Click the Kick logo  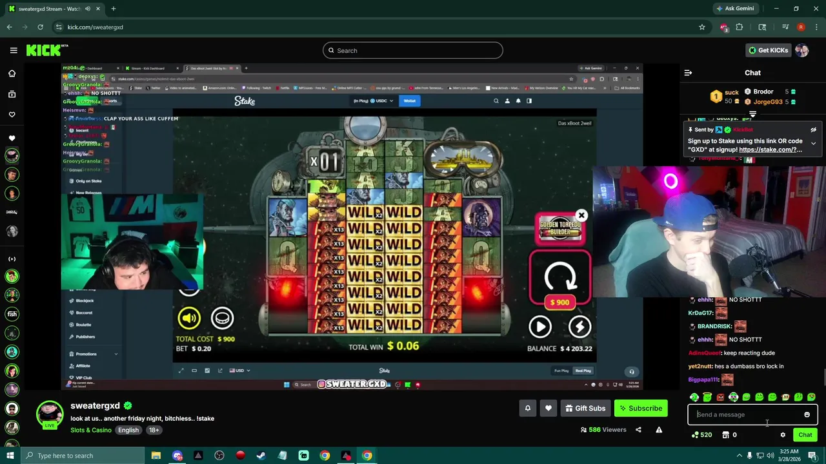tap(45, 50)
